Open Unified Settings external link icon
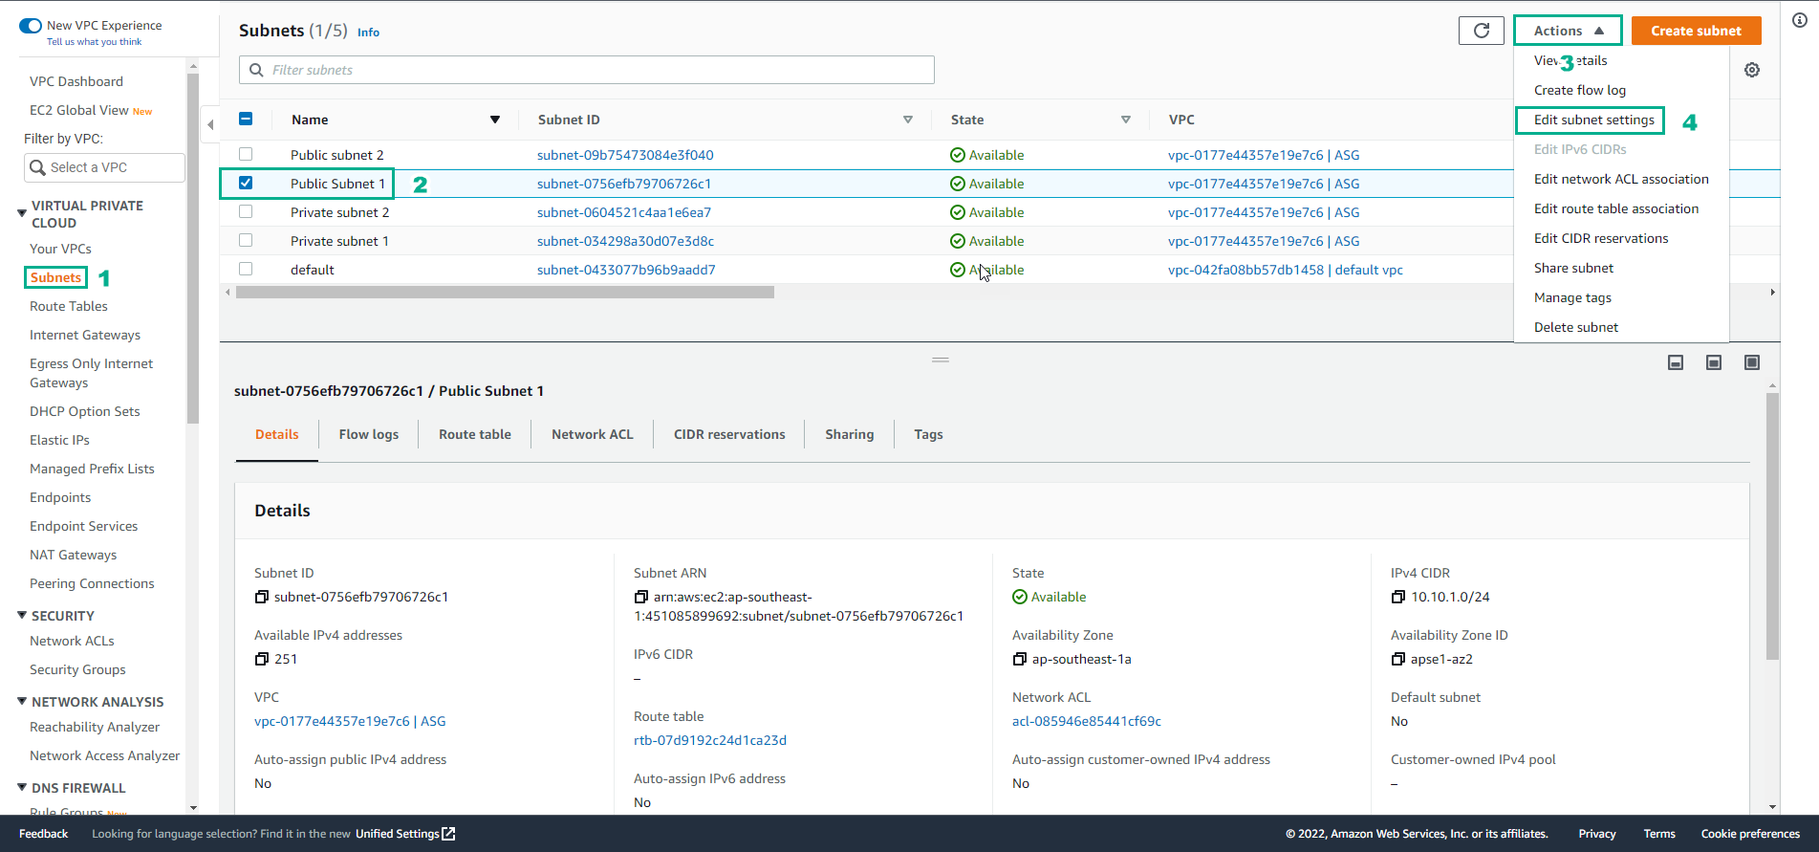Image resolution: width=1819 pixels, height=852 pixels. coord(449,834)
